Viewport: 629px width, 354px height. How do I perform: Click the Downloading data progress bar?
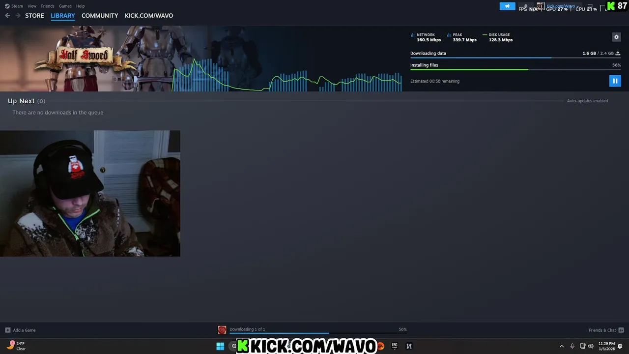click(515, 58)
